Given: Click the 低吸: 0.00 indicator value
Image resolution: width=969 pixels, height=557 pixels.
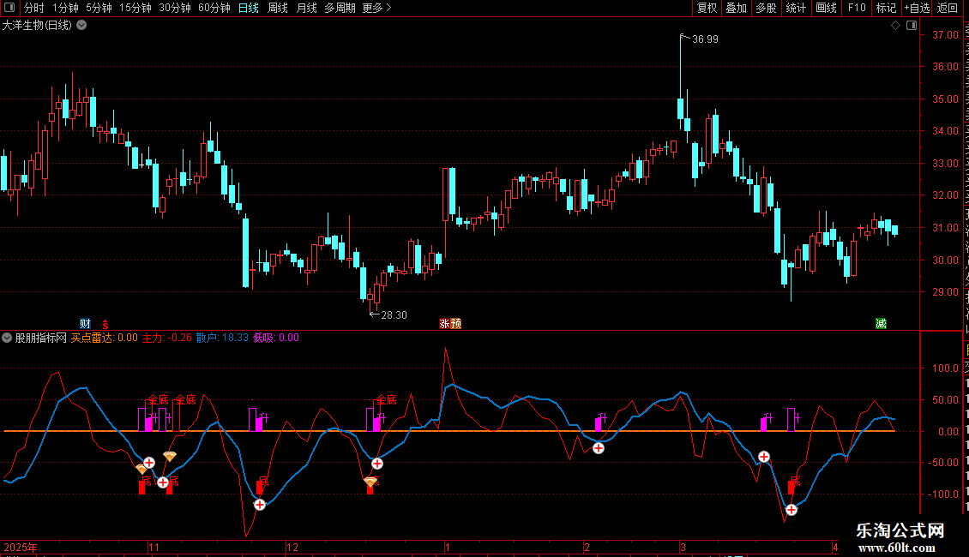Looking at the screenshot, I should click(x=276, y=338).
